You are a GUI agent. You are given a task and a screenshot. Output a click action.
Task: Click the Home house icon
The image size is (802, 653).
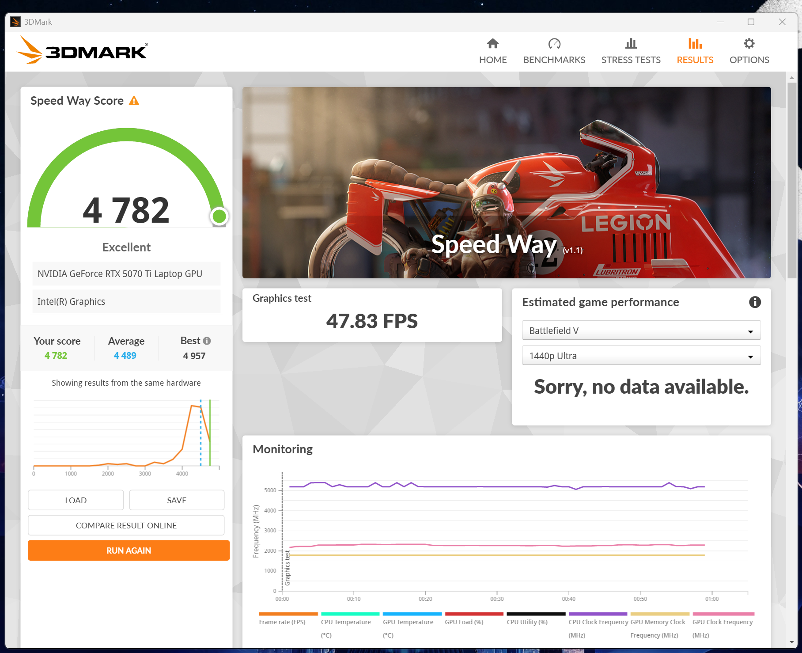click(x=493, y=43)
